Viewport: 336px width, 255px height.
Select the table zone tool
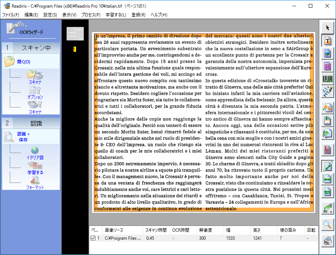coord(327,66)
